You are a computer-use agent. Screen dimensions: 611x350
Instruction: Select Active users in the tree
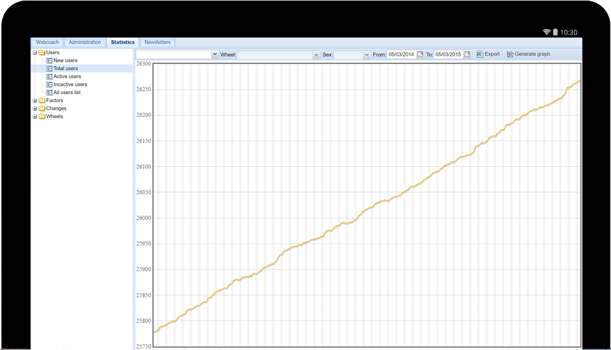[x=67, y=77]
